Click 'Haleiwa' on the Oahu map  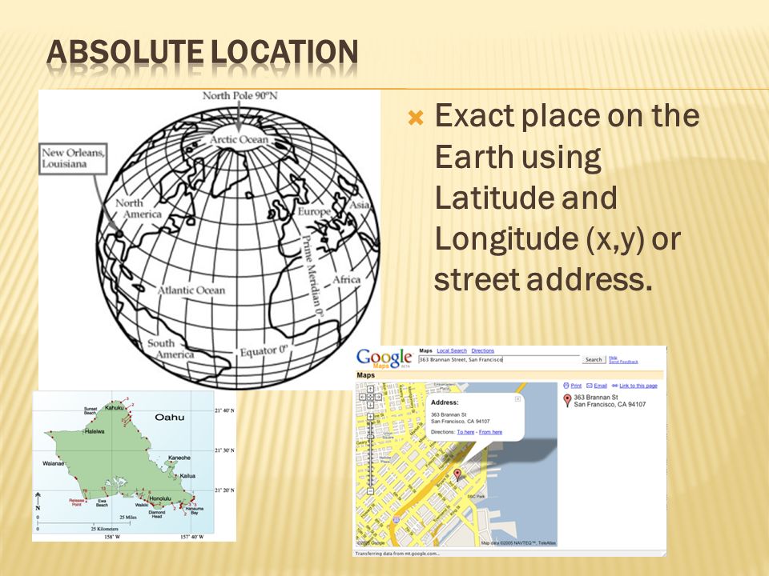click(x=95, y=431)
